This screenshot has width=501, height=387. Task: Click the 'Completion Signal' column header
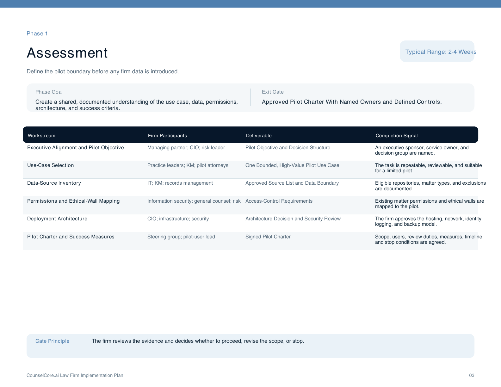397,136
